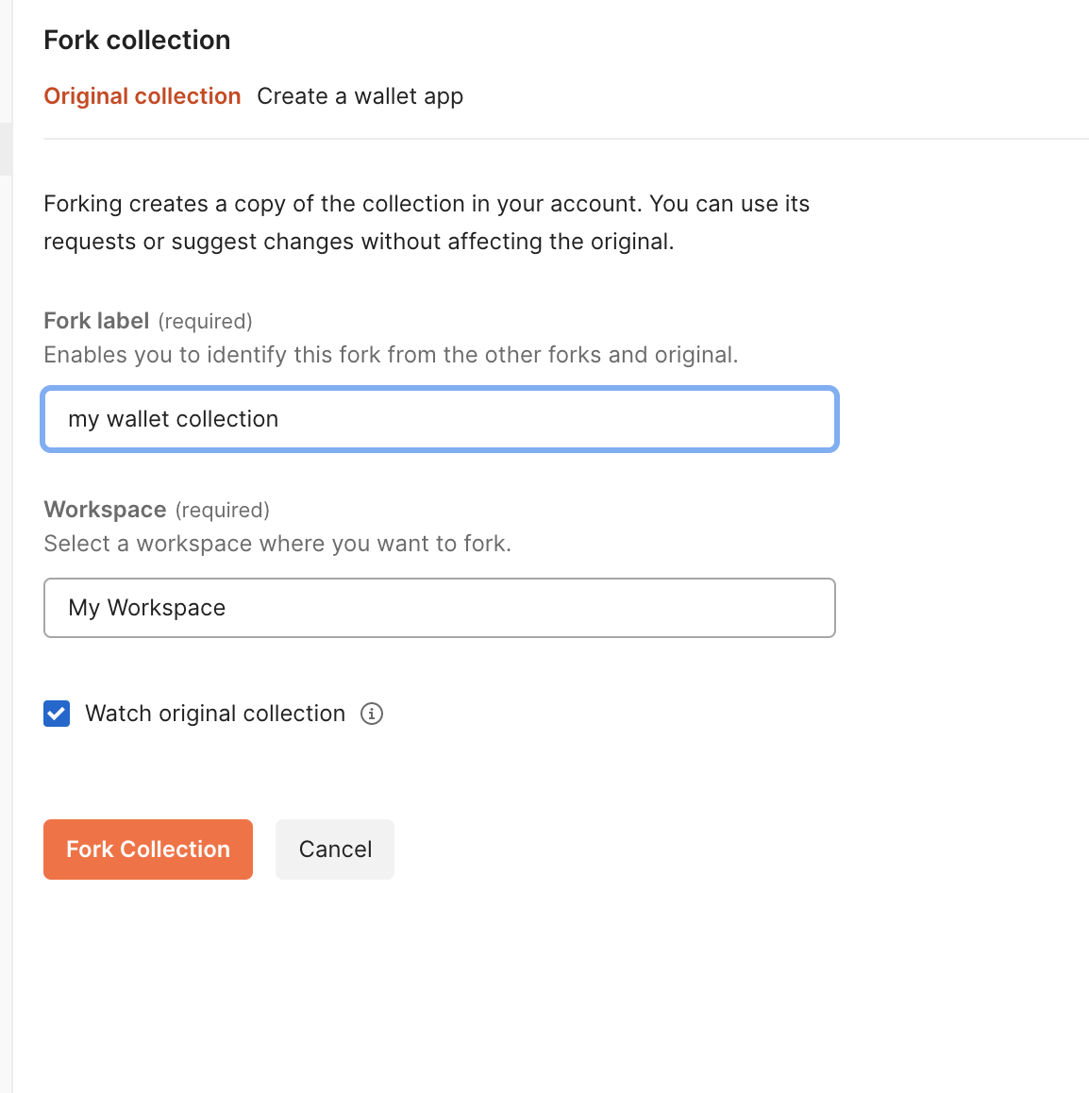Open the My Workspace dropdown
Screen dimensions: 1089x1093
[440, 608]
